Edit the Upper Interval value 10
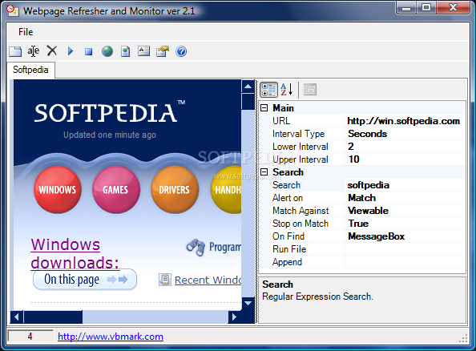 click(x=405, y=159)
